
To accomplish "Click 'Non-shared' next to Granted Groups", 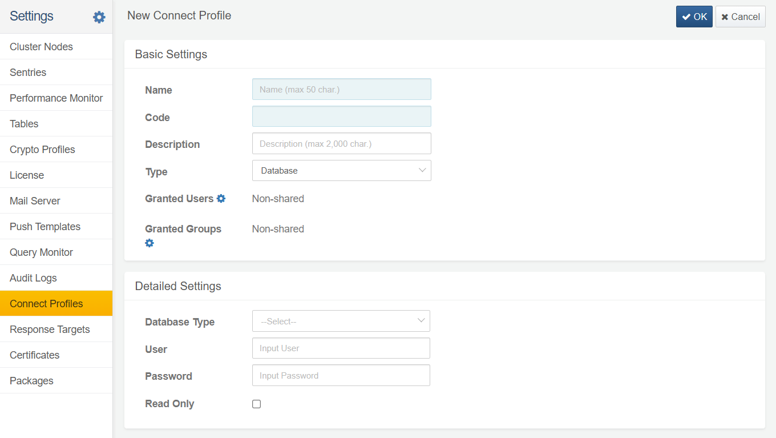I will pyautogui.click(x=278, y=229).
